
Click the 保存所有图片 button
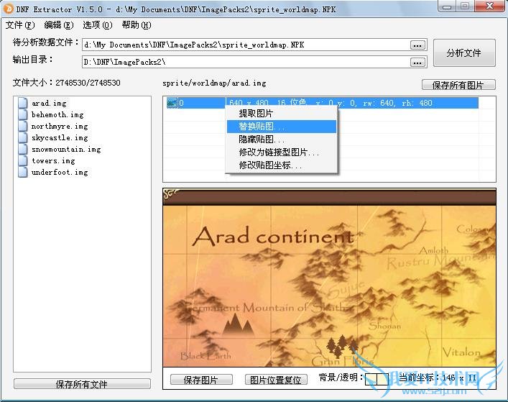click(458, 85)
